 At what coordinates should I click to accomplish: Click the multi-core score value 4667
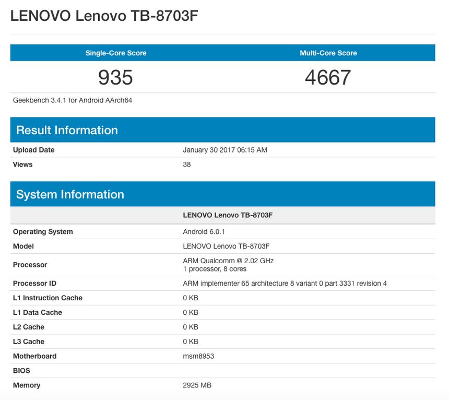coord(328,77)
